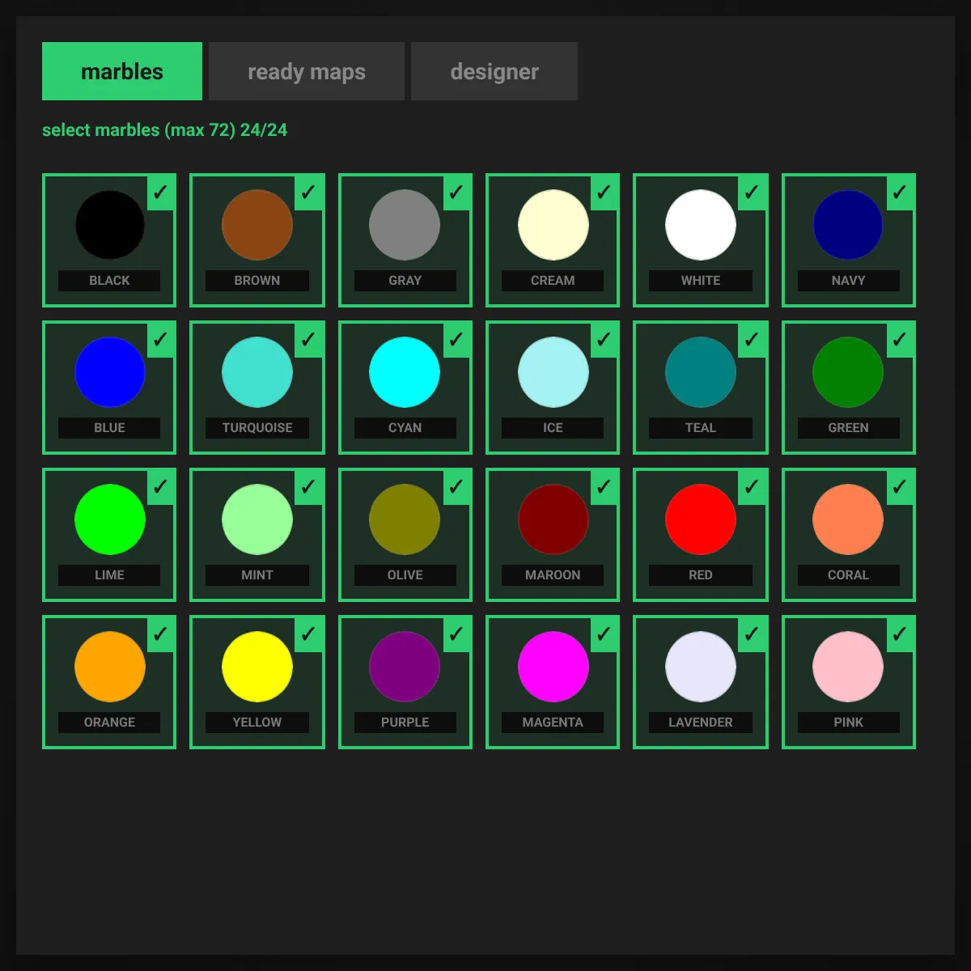Pick the TURQUOISE marble color

click(x=257, y=373)
